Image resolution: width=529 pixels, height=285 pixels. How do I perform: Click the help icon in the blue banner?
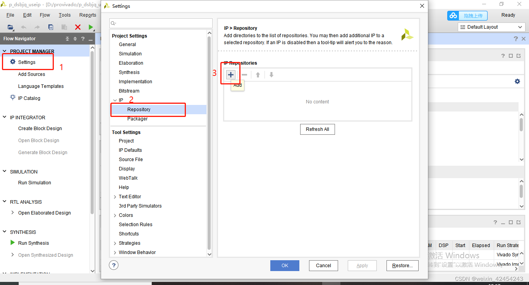click(515, 39)
